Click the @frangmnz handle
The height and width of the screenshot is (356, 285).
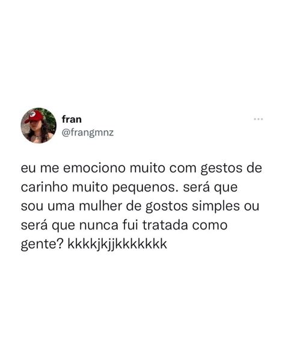click(88, 133)
